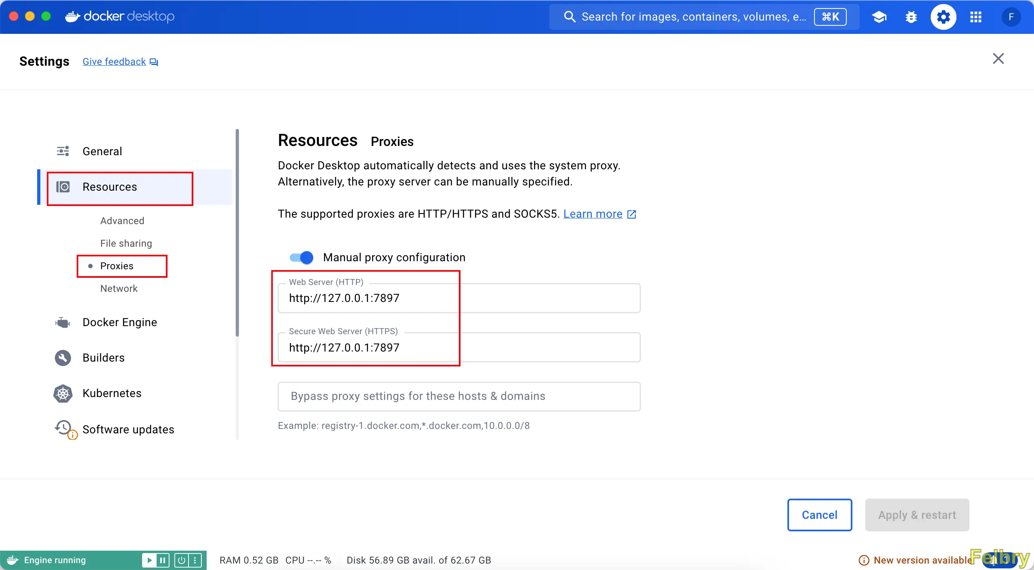Select the Proxies submenu item
Screen dimensions: 1034x570
click(x=117, y=266)
